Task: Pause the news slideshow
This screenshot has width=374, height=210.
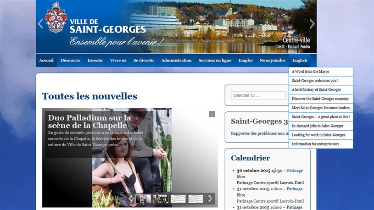Action: 212,114
